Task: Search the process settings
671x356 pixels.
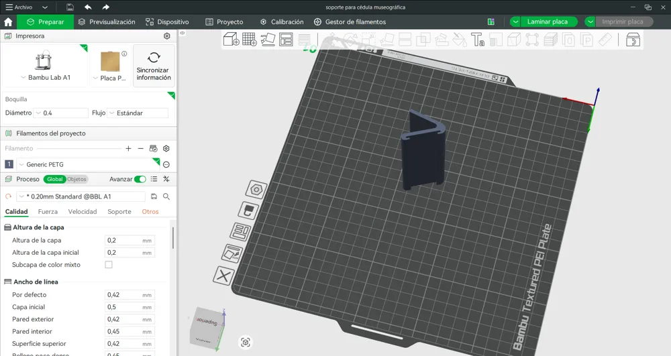Action: [166, 196]
